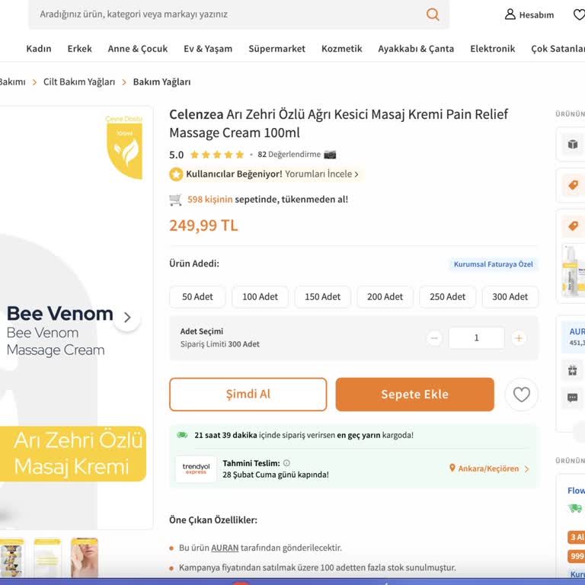Open the Süpermarket category menu
This screenshot has width=585, height=585.
[x=277, y=49]
